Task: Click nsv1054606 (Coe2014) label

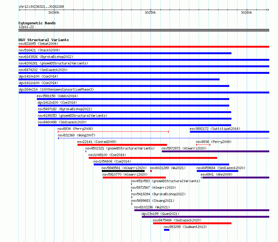Action: coord(112,161)
